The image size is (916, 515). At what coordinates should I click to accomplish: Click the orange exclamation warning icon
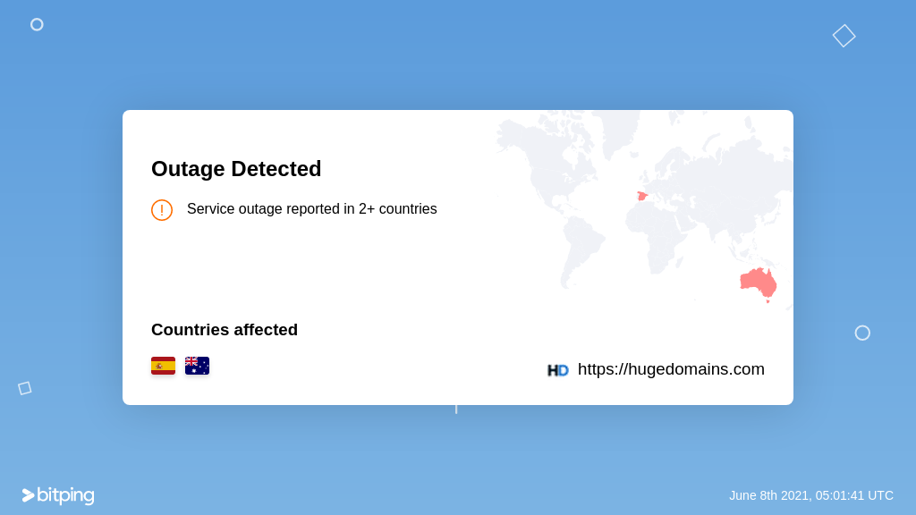162,209
